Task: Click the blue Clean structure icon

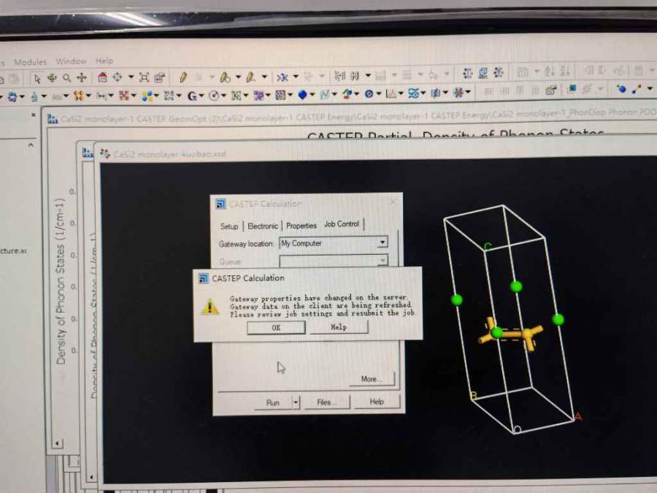Action: (x=283, y=77)
